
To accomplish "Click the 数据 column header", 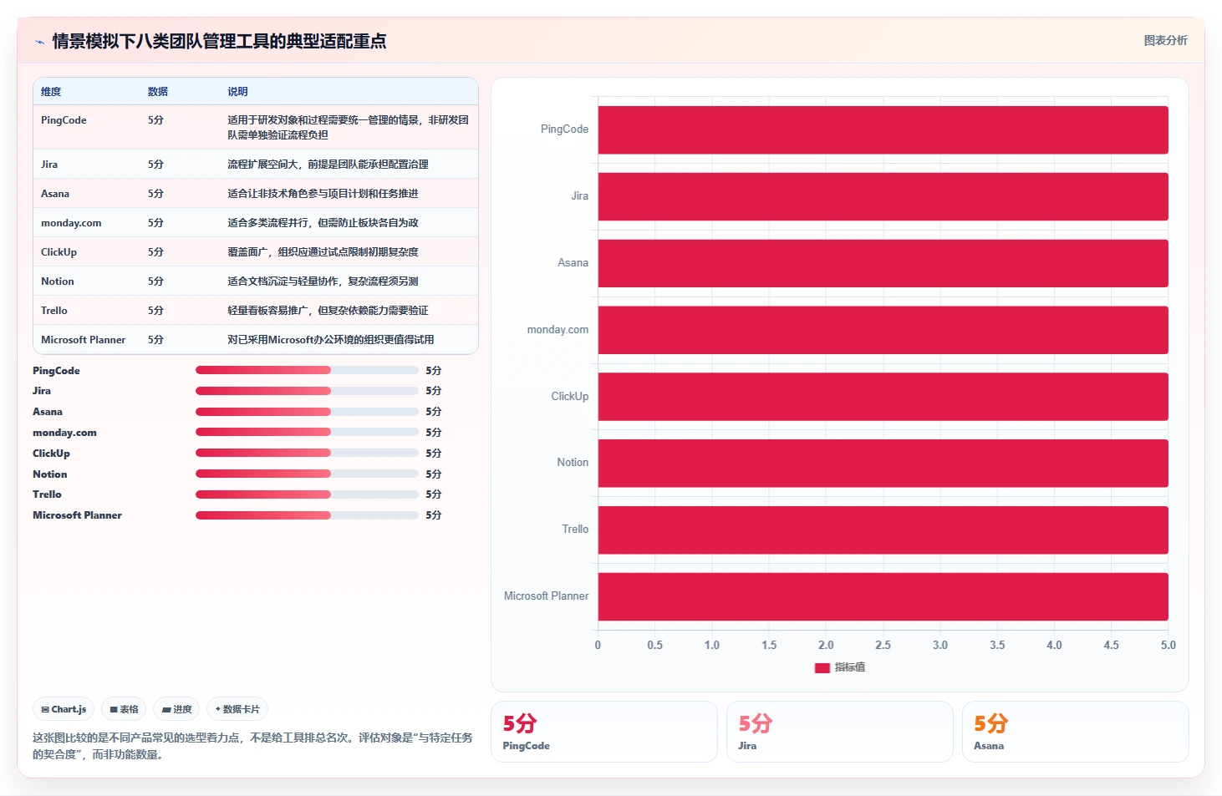I will click(x=158, y=92).
